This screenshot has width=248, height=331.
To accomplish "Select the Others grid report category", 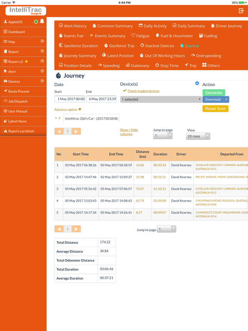I will click(211, 66).
